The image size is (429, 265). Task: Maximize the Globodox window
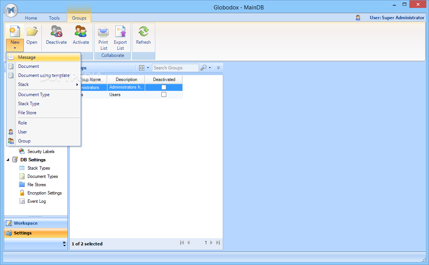pos(404,5)
